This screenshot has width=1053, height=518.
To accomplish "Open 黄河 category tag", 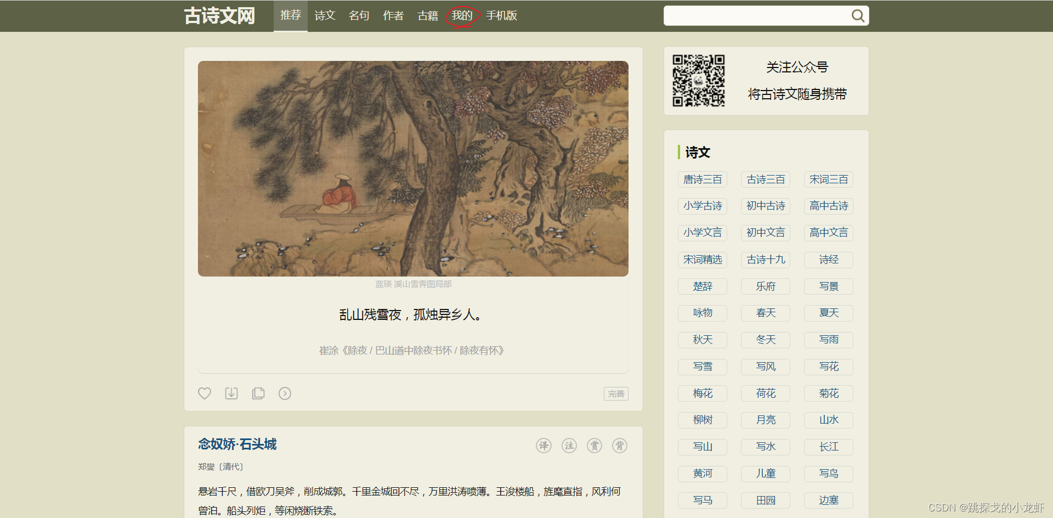I will [x=703, y=474].
